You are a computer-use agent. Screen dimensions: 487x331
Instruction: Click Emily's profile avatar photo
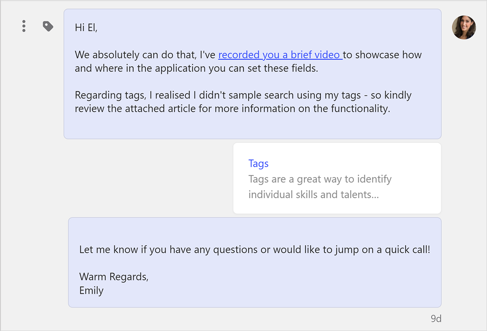coord(464,28)
